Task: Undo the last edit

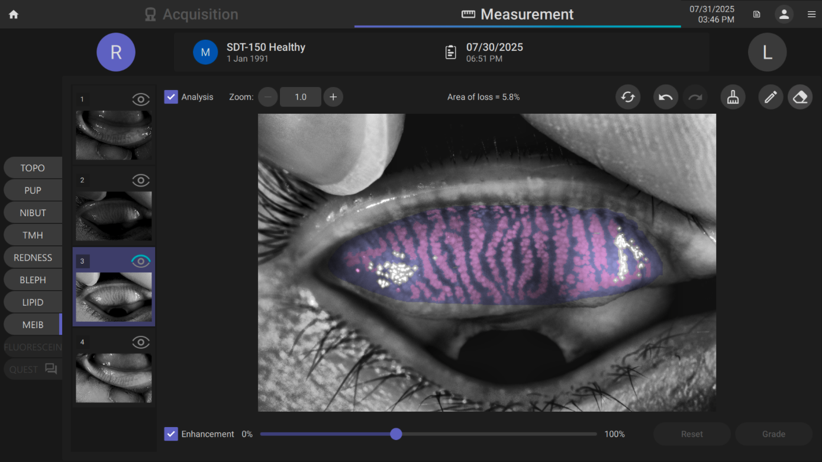Action: coord(666,97)
